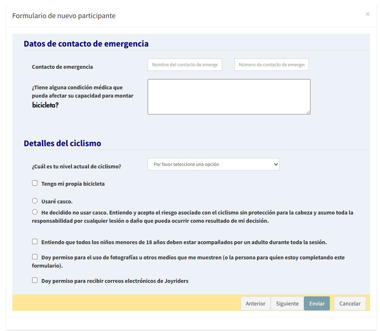Click the Cancelar button
This screenshot has height=331, width=380.
[350, 303]
